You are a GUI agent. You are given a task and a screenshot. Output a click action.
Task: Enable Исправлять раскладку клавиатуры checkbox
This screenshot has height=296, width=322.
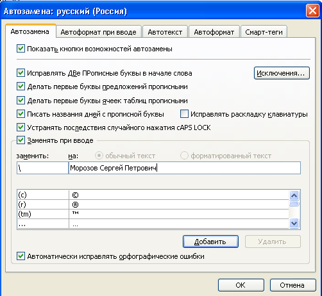[x=184, y=114]
